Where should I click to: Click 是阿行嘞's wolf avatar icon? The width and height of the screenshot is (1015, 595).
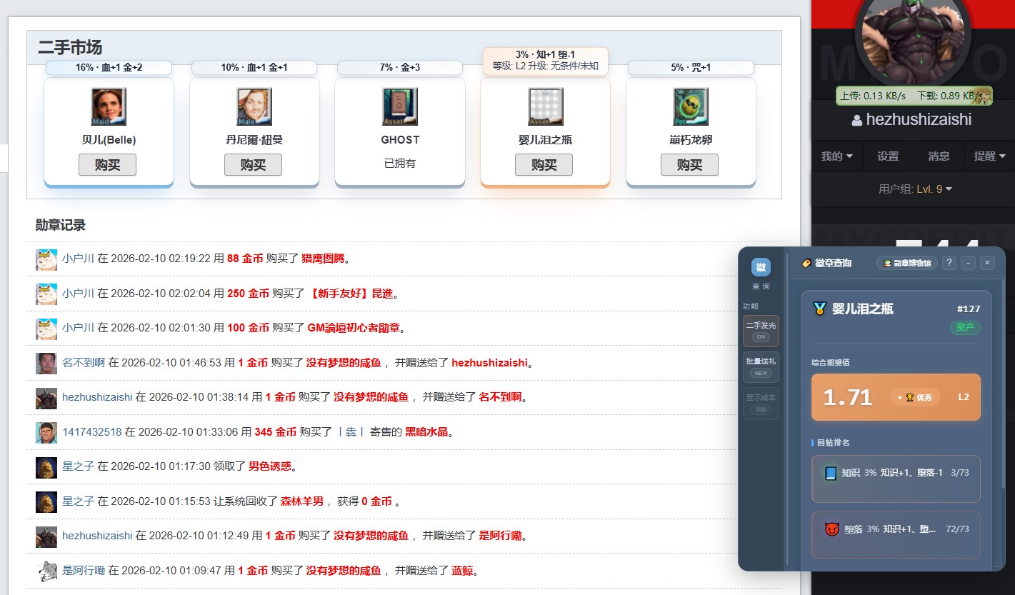46,571
